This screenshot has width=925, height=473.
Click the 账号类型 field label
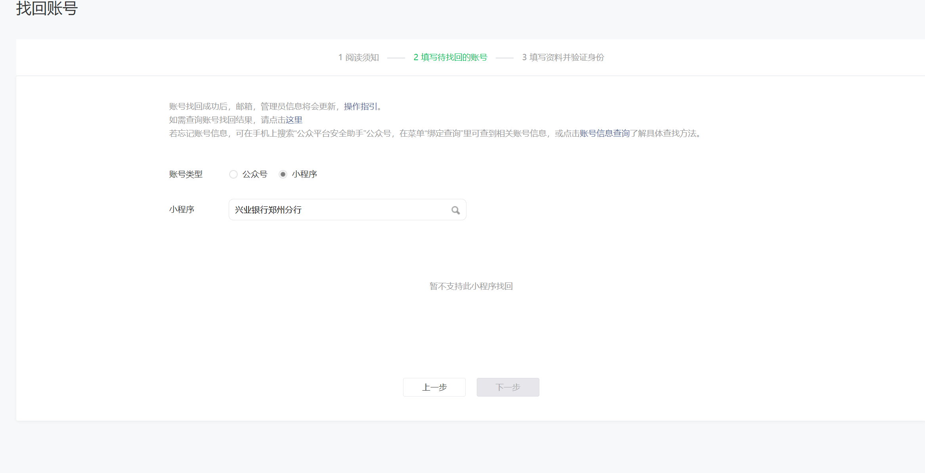[186, 174]
